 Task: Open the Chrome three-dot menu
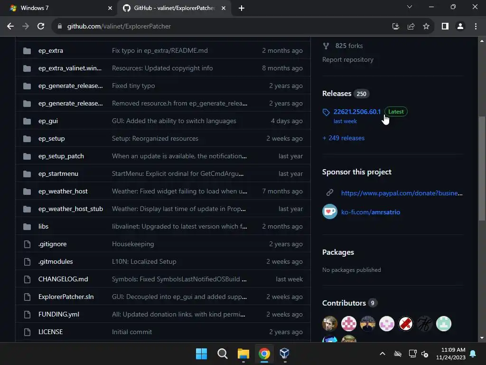point(476,27)
